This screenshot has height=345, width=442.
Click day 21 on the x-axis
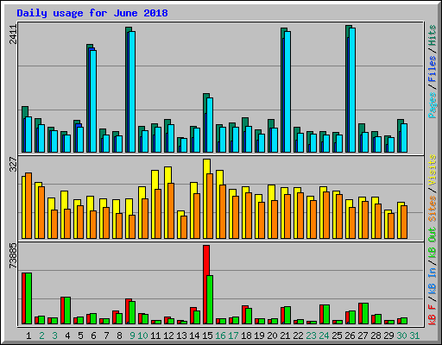click(x=285, y=336)
